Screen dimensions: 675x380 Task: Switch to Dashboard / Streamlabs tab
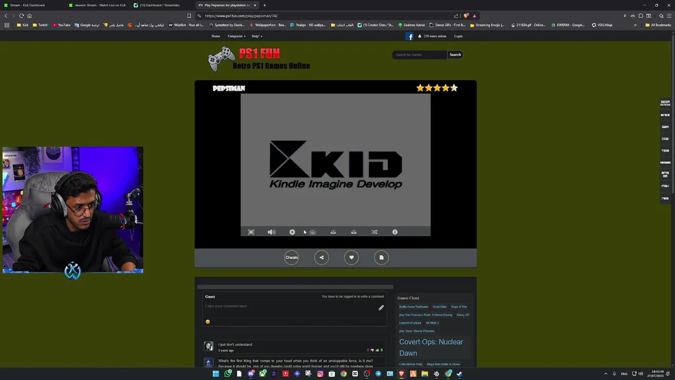coord(162,5)
